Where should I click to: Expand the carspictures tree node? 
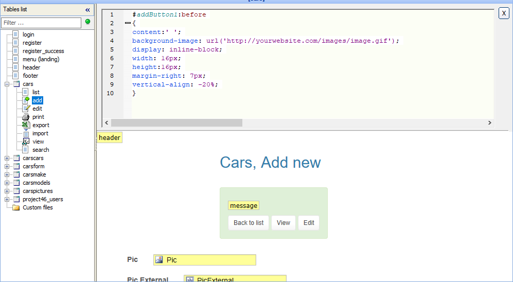tap(7, 191)
